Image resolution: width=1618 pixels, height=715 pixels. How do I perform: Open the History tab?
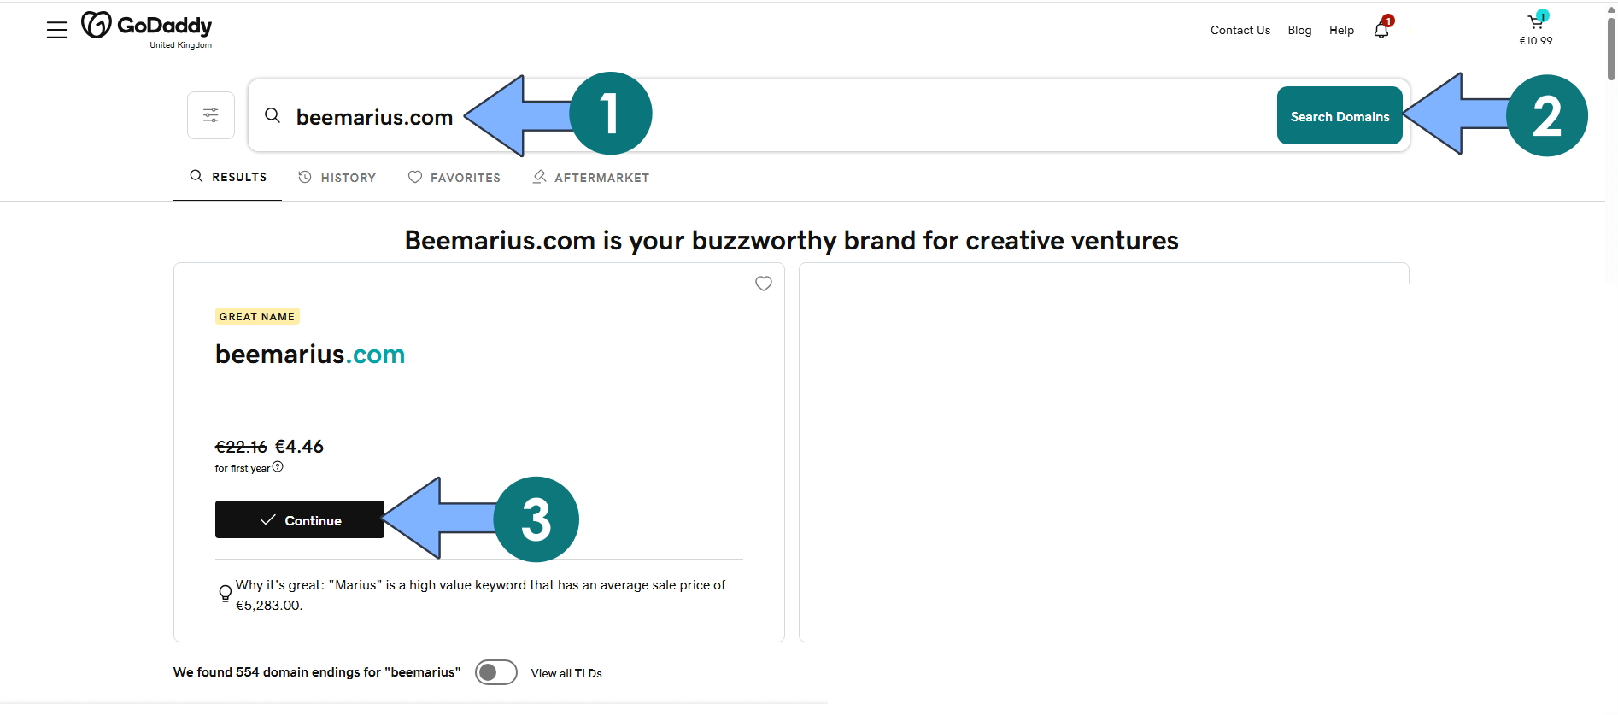tap(337, 178)
